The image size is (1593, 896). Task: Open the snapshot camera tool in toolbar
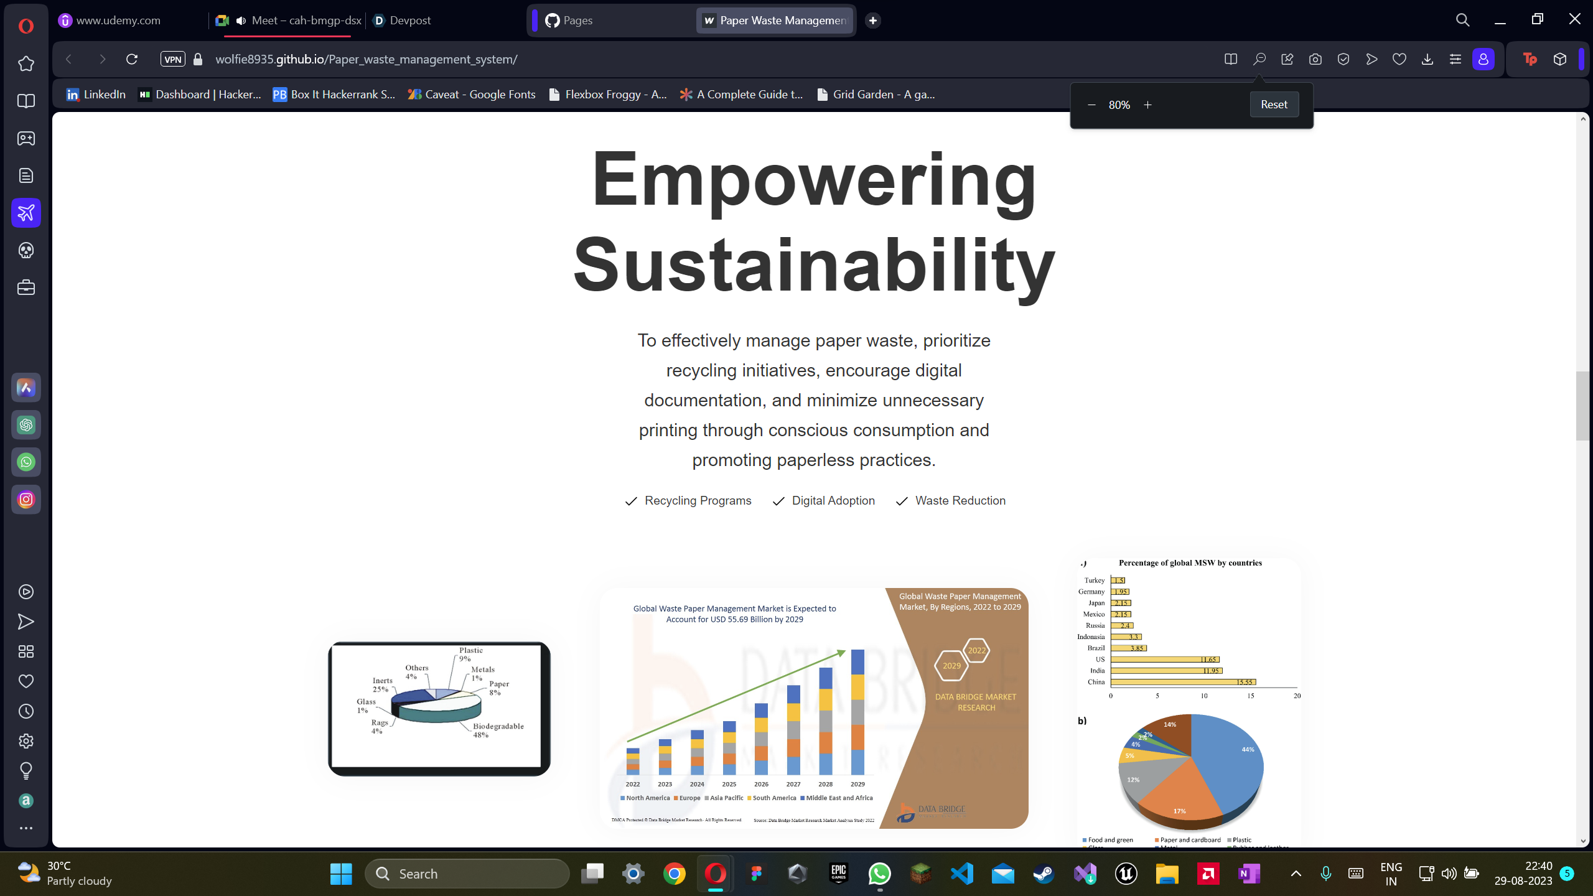[1315, 59]
